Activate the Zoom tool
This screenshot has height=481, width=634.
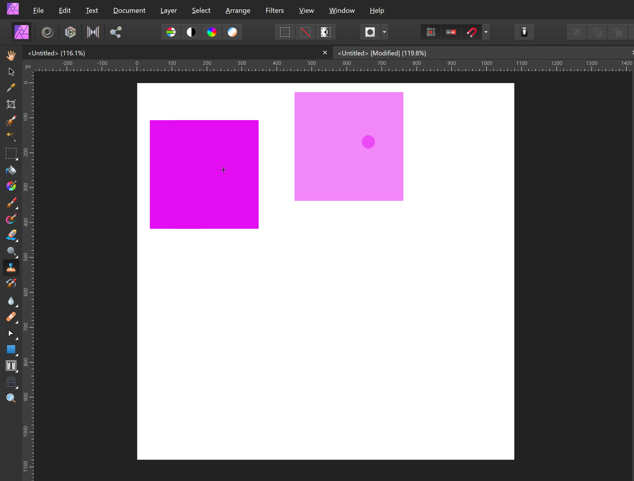11,398
